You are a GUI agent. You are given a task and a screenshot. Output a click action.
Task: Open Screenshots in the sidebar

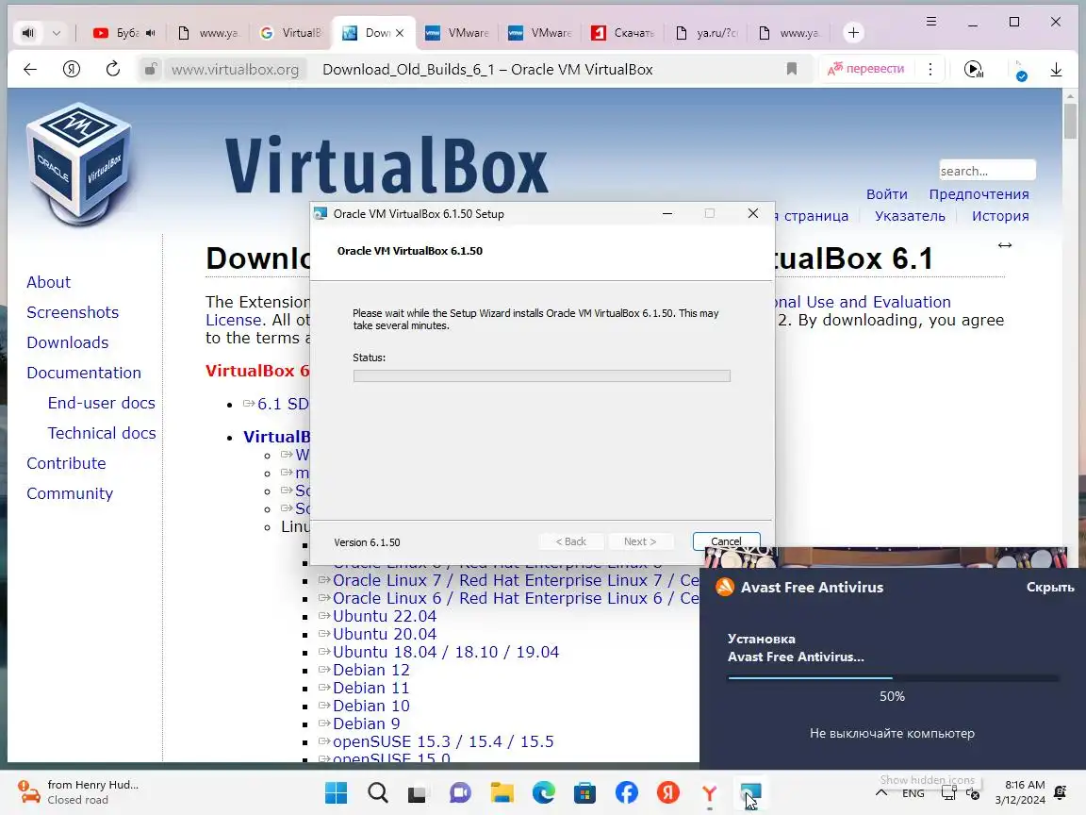(x=73, y=312)
